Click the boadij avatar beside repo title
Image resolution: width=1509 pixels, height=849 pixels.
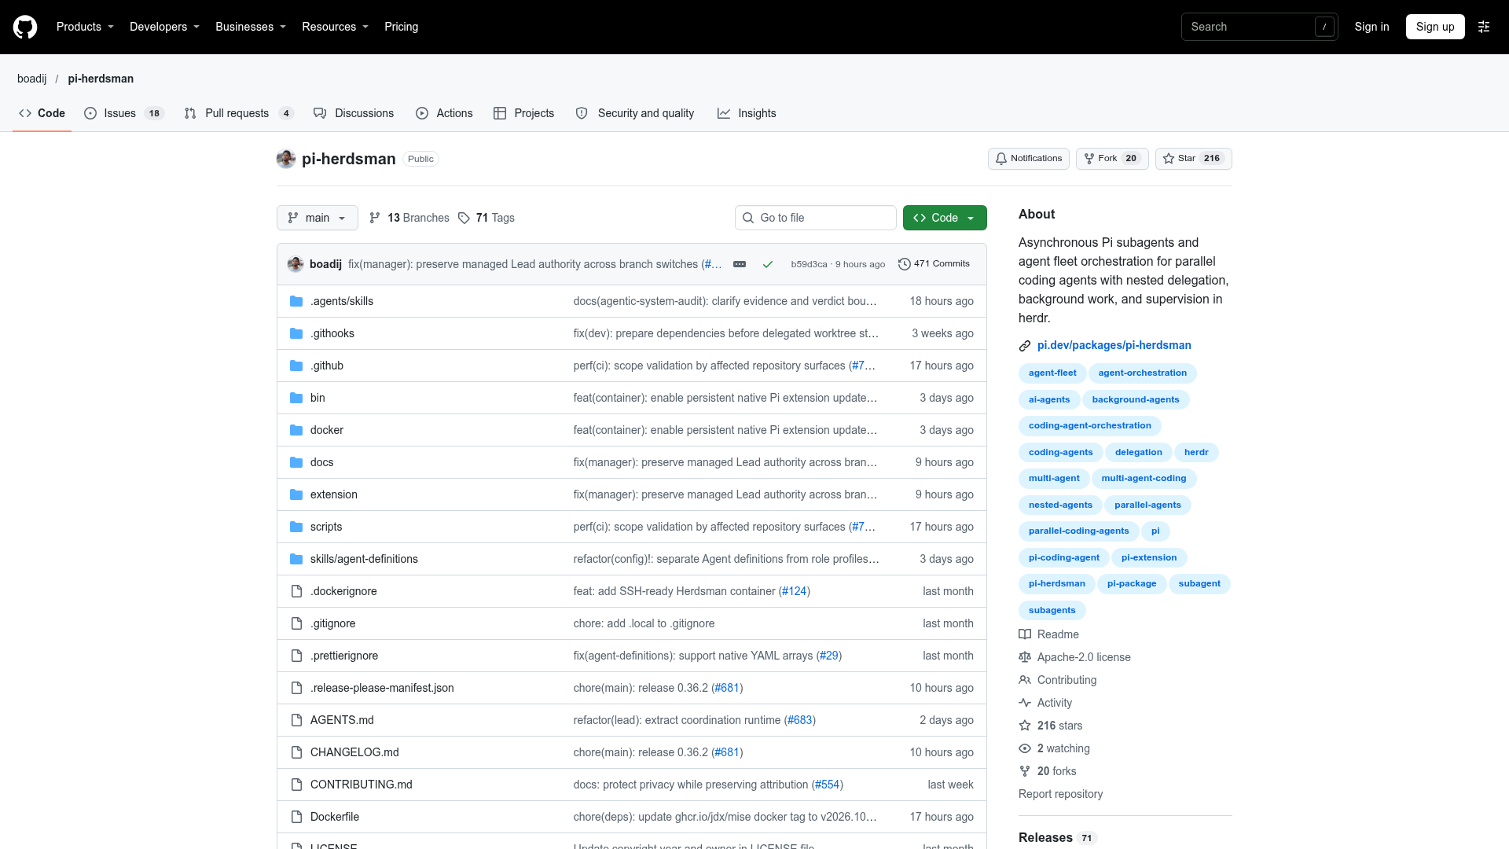(286, 159)
